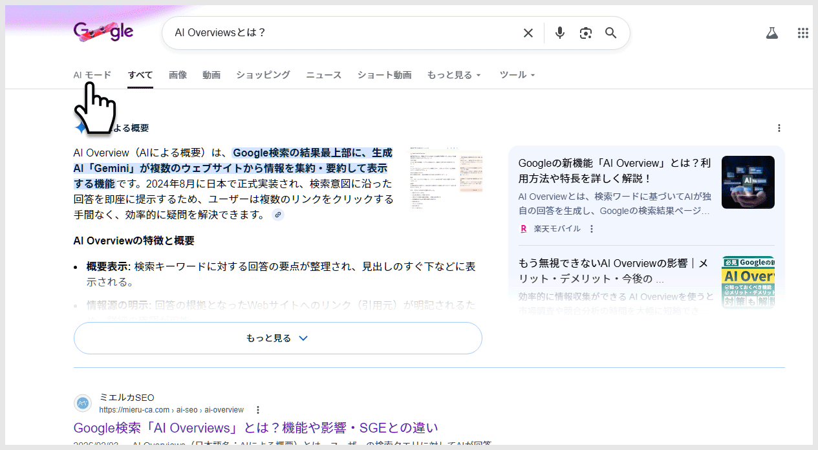Click the Google logo to return home

103,30
